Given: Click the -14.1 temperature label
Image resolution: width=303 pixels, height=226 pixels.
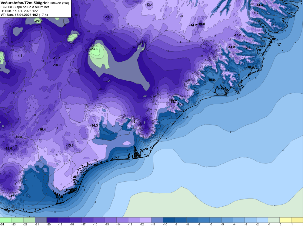Looking at the screenshot, I should pos(18,56).
